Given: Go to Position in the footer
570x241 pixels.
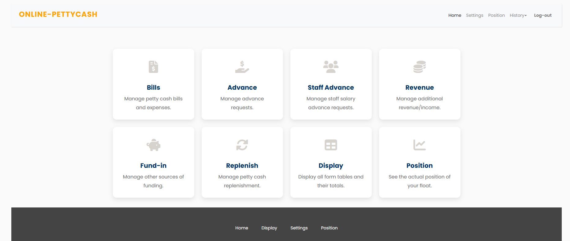Looking at the screenshot, I should coord(329,228).
